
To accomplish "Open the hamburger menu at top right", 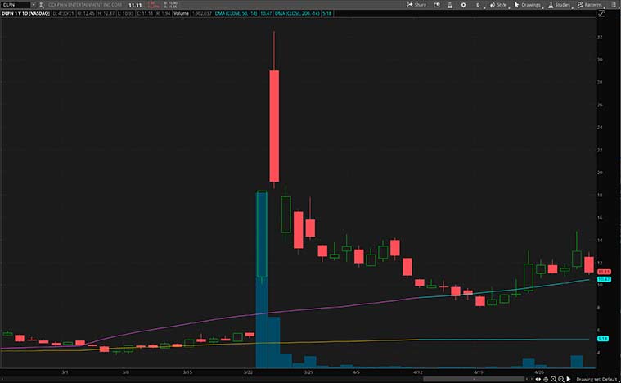I will 614,4.
